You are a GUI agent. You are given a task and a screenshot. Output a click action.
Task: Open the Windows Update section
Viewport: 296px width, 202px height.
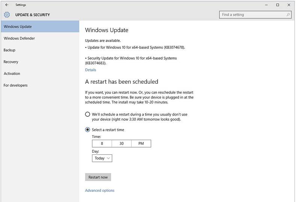[x=40, y=27]
